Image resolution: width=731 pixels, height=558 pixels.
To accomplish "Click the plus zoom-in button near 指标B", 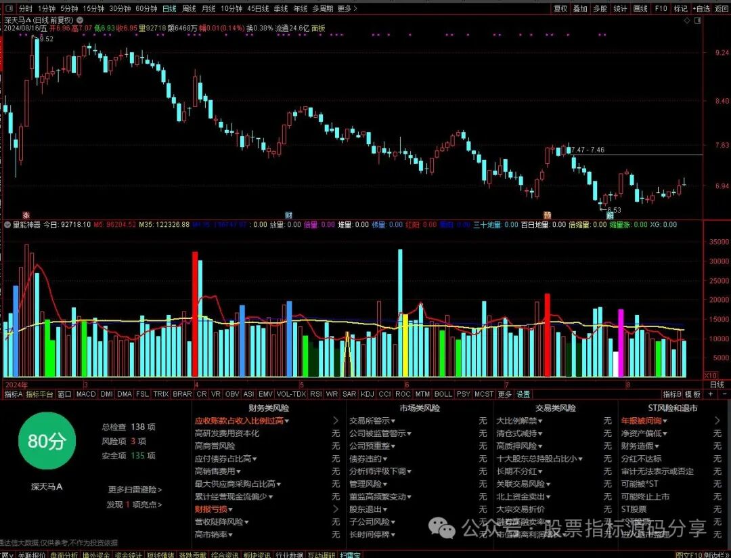I will 711,394.
